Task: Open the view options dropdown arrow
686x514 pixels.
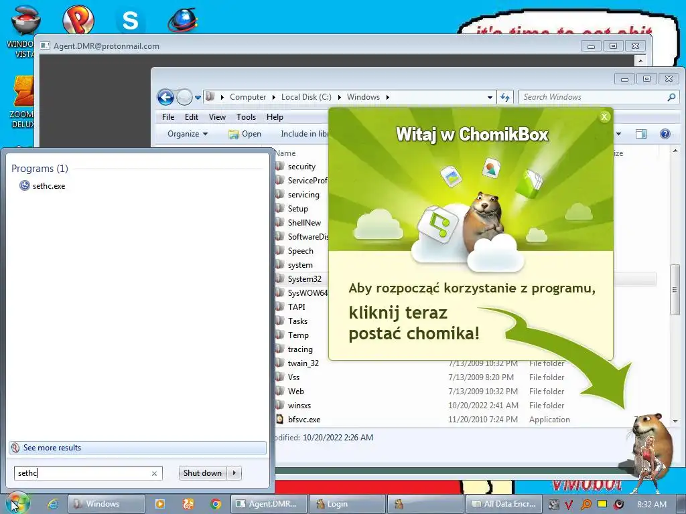Action: 618,134
